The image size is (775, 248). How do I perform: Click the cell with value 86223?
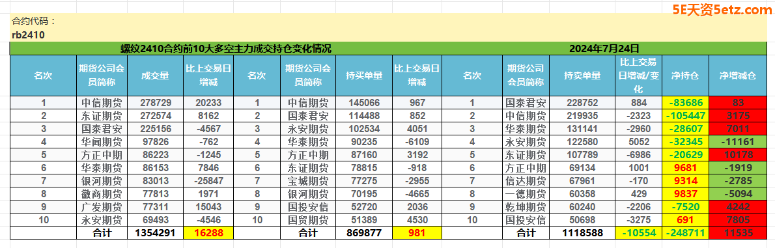(x=155, y=155)
